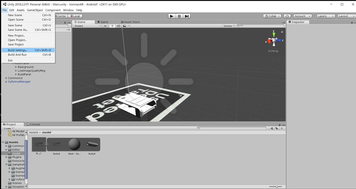Choose New Project menu entry
Viewport: 356px width, 189px height.
point(28,35)
